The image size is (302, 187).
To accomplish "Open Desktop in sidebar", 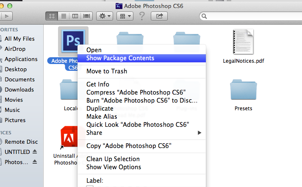I will (16, 70).
